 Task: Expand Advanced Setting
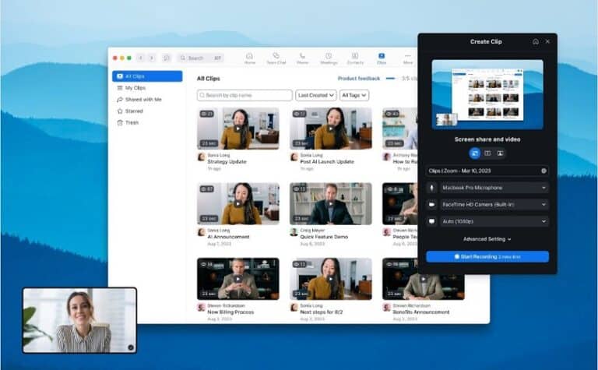point(487,239)
